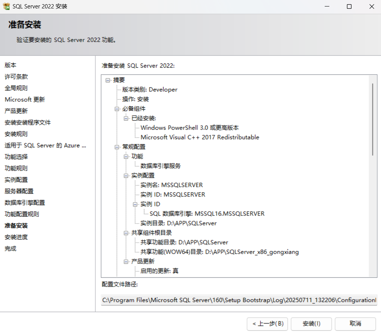Select the 共享功能目录: D:\APP\SQLServer row
Image resolution: width=381 pixels, height=332 pixels.
(x=184, y=242)
